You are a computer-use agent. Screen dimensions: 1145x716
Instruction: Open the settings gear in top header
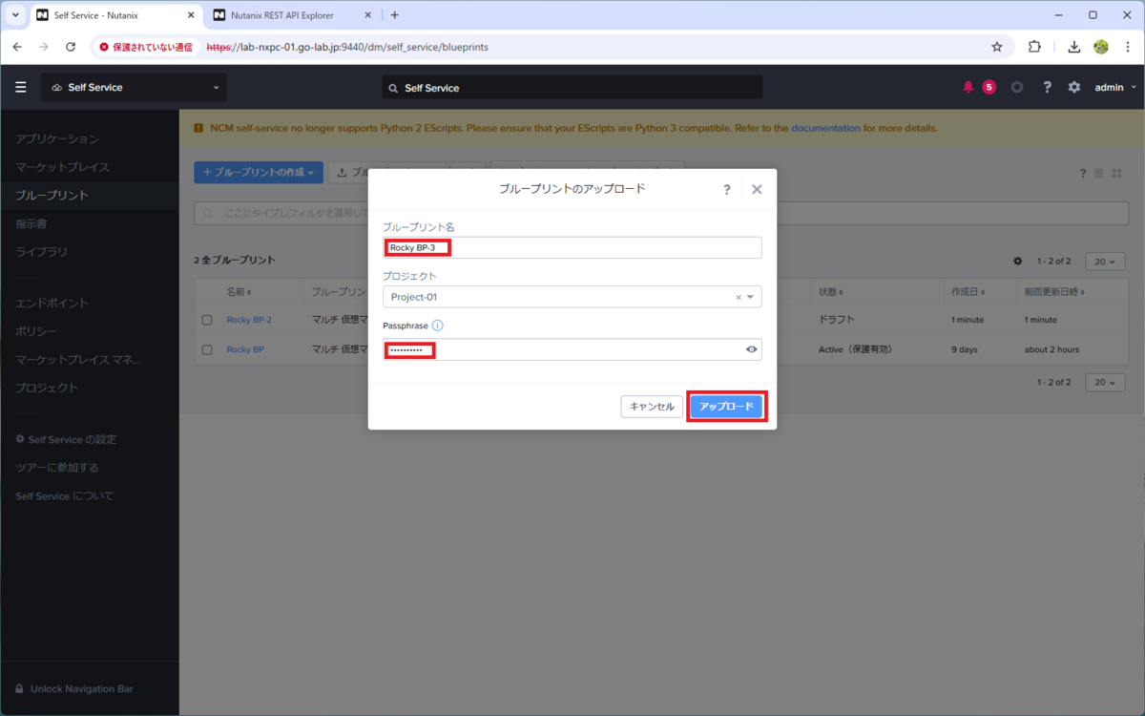(x=1074, y=87)
